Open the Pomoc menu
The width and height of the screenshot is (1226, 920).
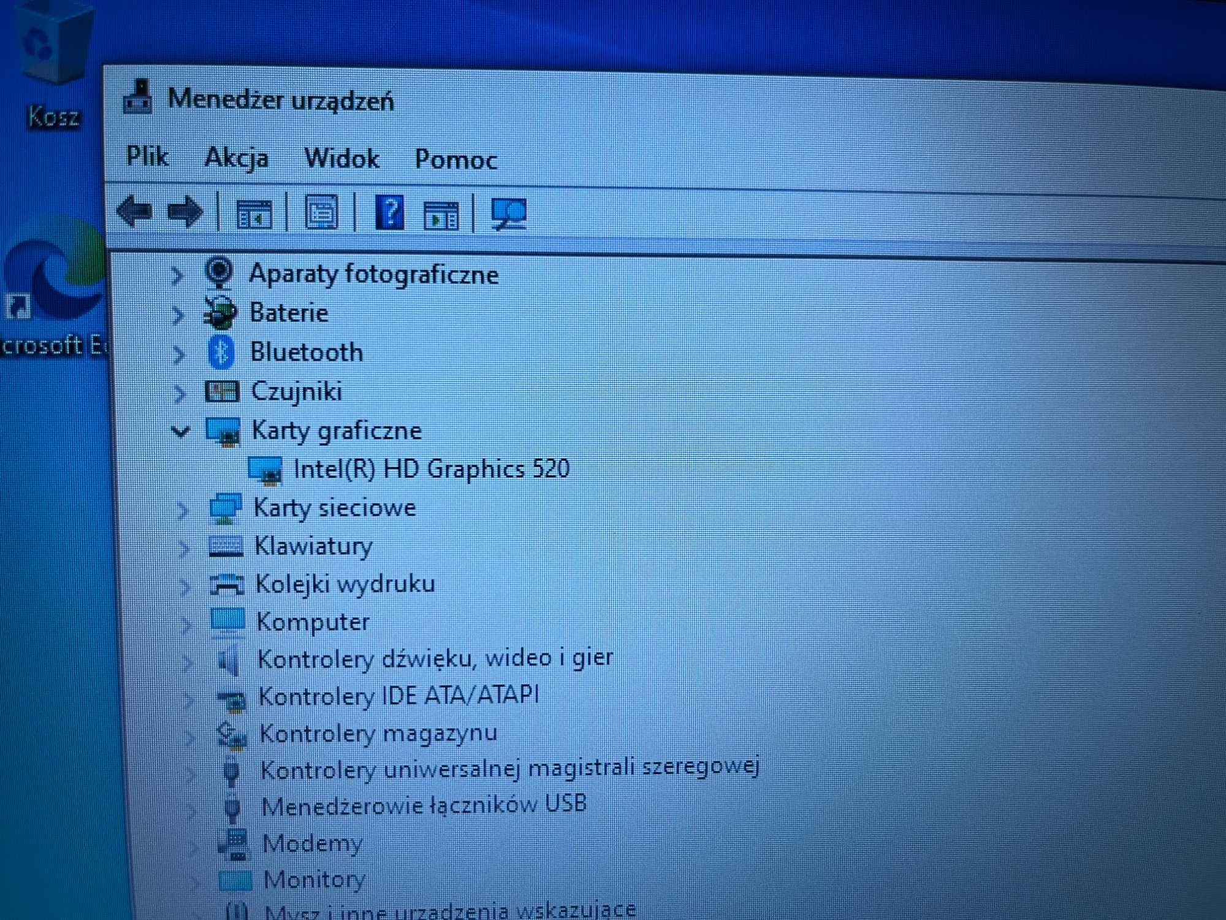pos(456,159)
